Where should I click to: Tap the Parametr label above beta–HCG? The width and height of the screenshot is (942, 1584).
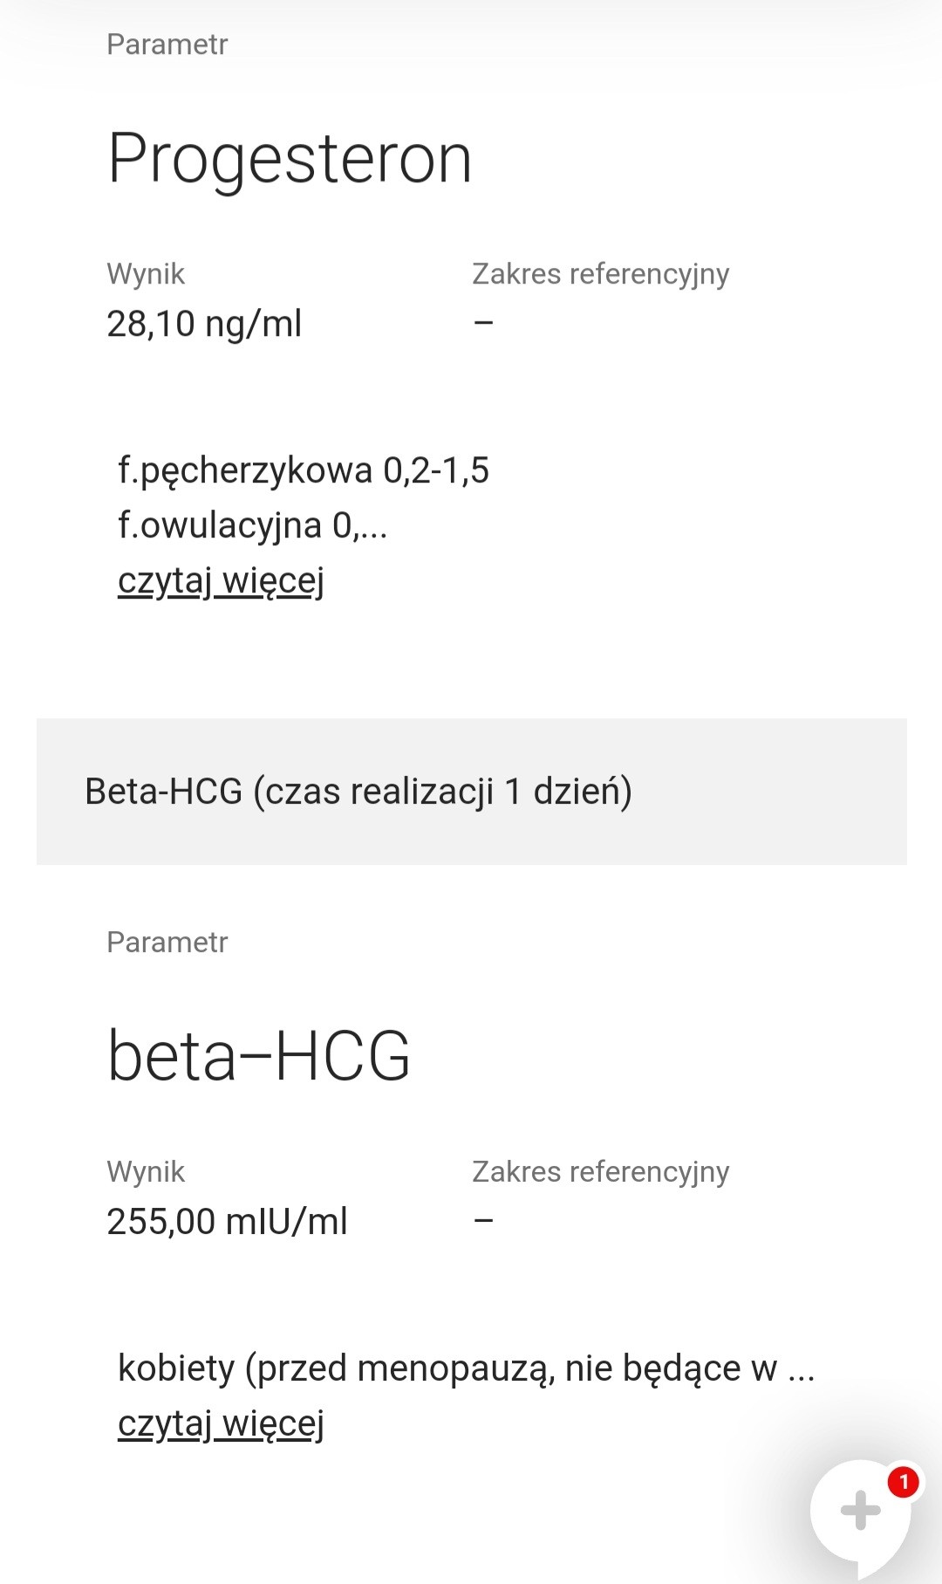167,943
